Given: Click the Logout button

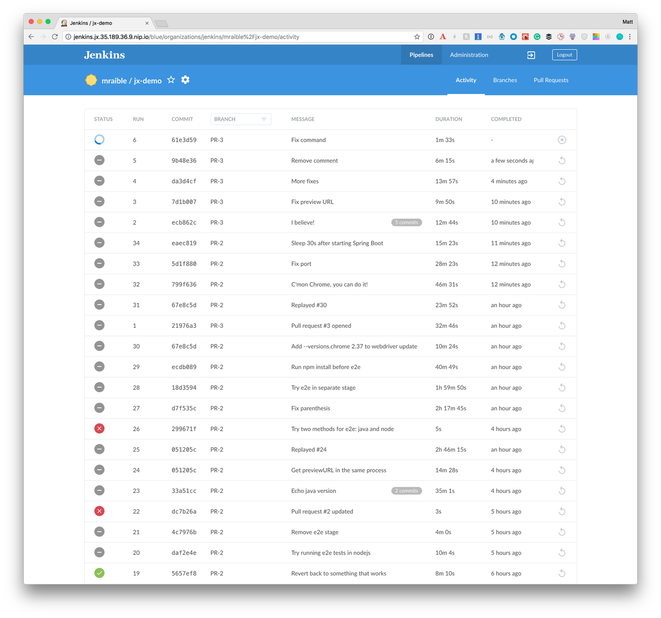Looking at the screenshot, I should [565, 55].
